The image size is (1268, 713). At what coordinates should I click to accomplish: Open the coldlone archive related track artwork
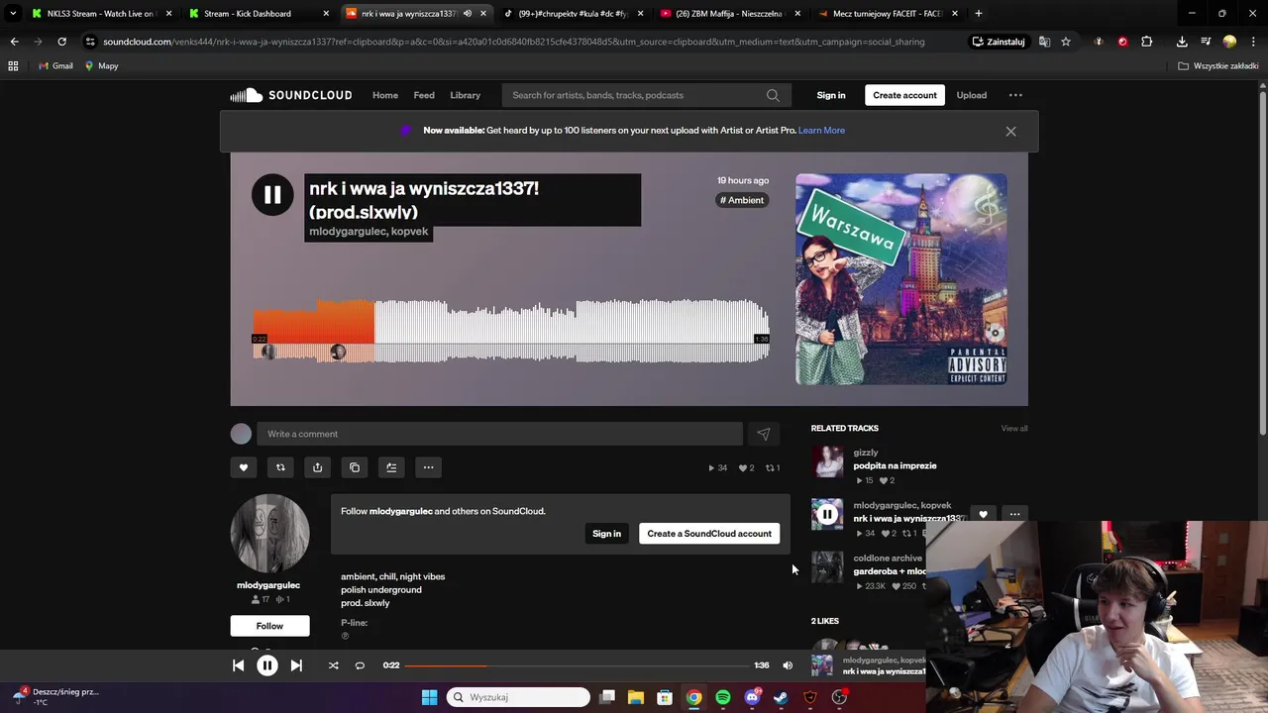click(x=827, y=566)
